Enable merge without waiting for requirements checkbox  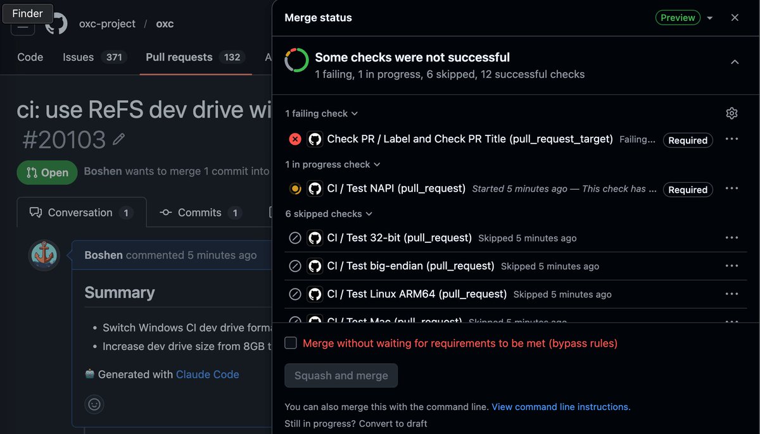click(291, 343)
